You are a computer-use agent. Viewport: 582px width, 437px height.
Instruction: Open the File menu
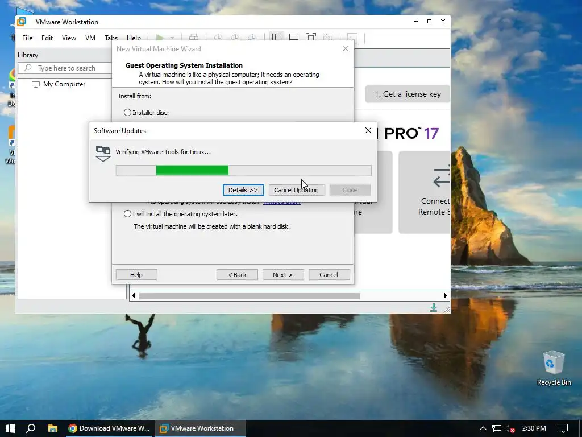pyautogui.click(x=27, y=38)
